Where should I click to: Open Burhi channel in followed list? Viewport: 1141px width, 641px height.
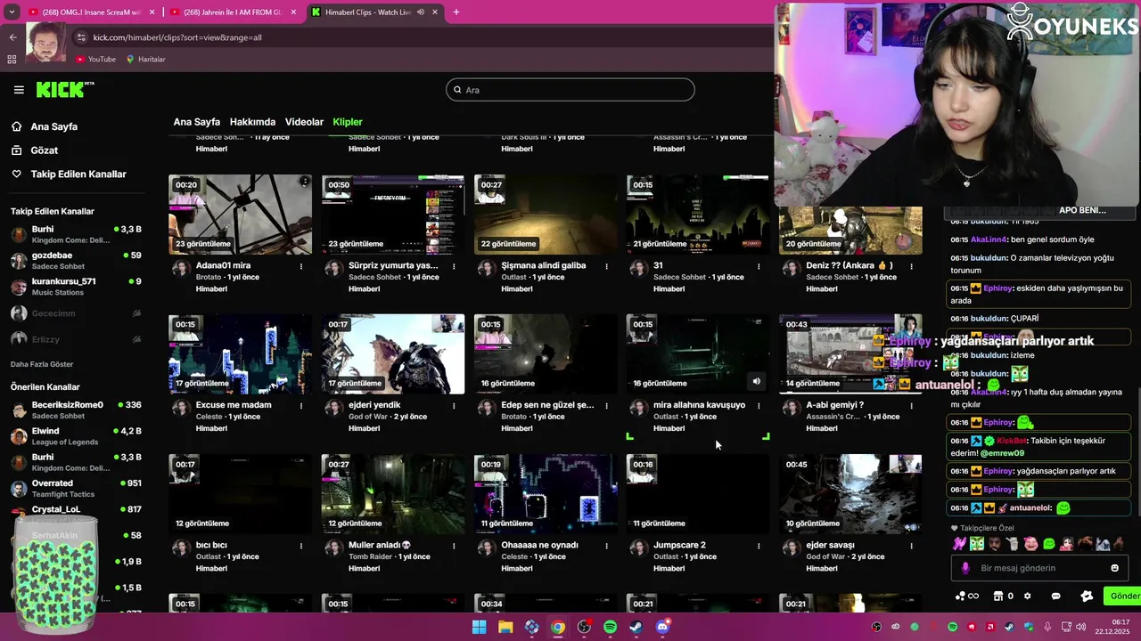click(x=76, y=234)
